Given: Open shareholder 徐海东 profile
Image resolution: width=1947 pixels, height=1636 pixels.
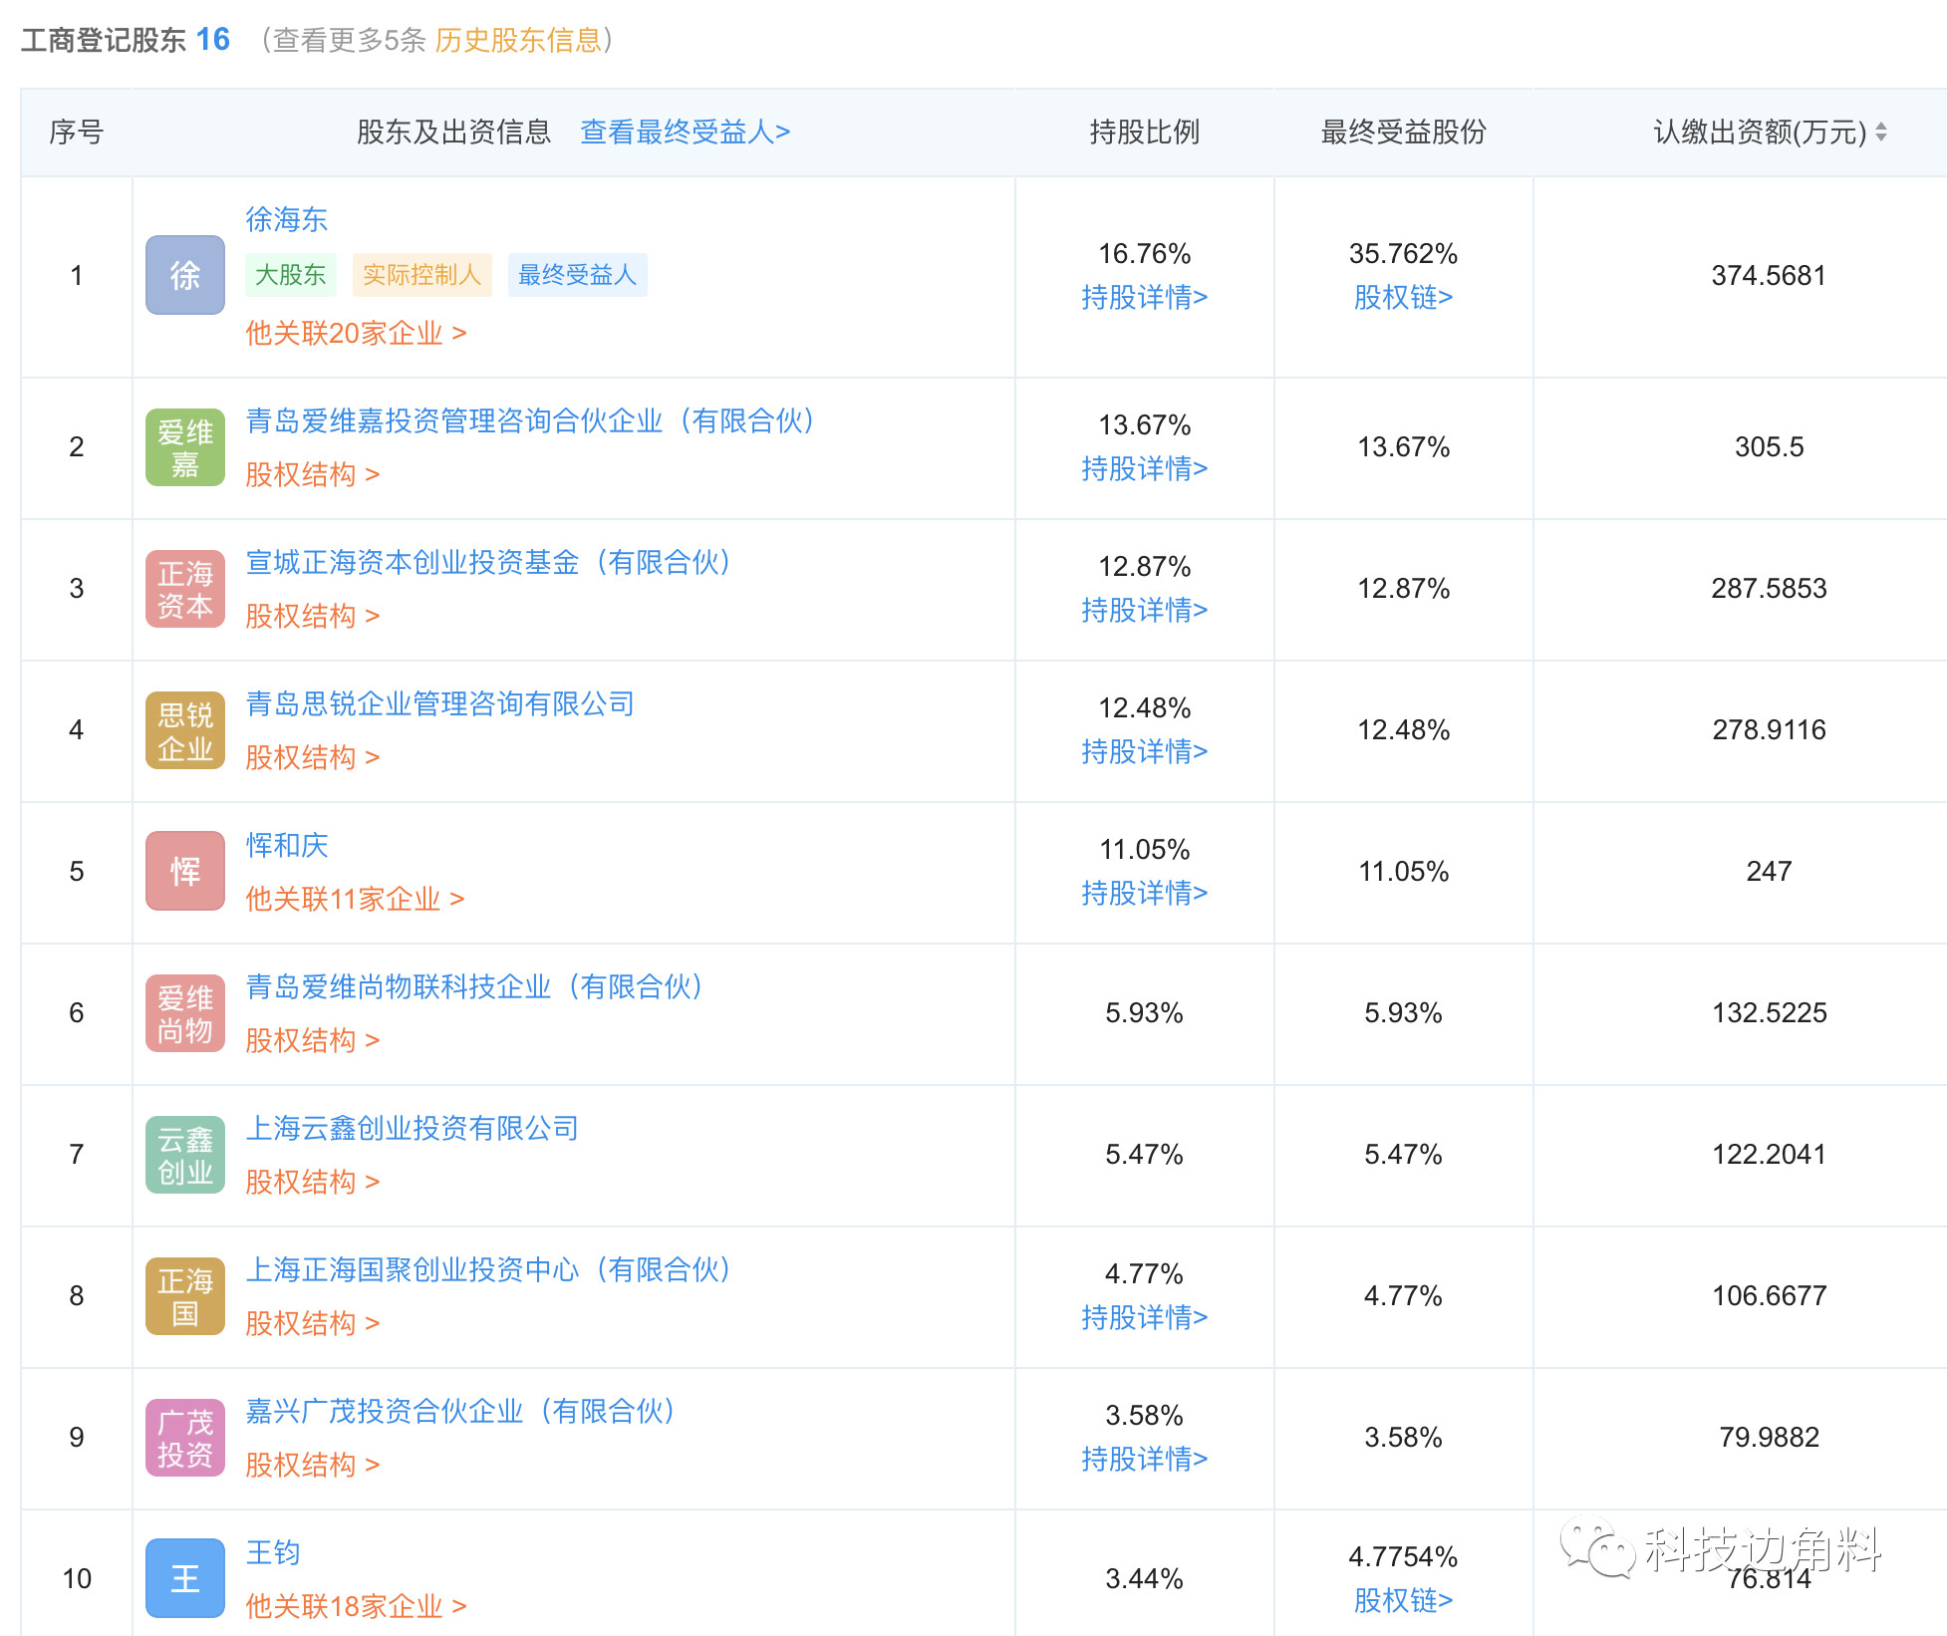Looking at the screenshot, I should pos(287,219).
